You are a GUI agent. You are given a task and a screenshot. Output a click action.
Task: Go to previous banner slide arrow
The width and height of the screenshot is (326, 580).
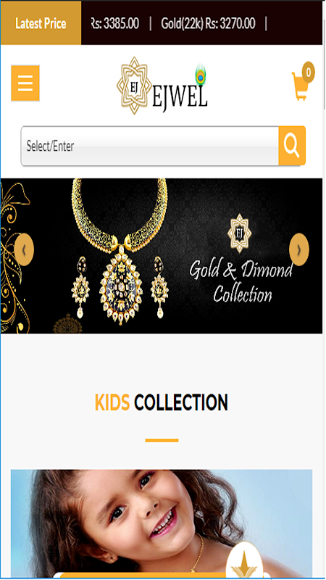coord(24,249)
